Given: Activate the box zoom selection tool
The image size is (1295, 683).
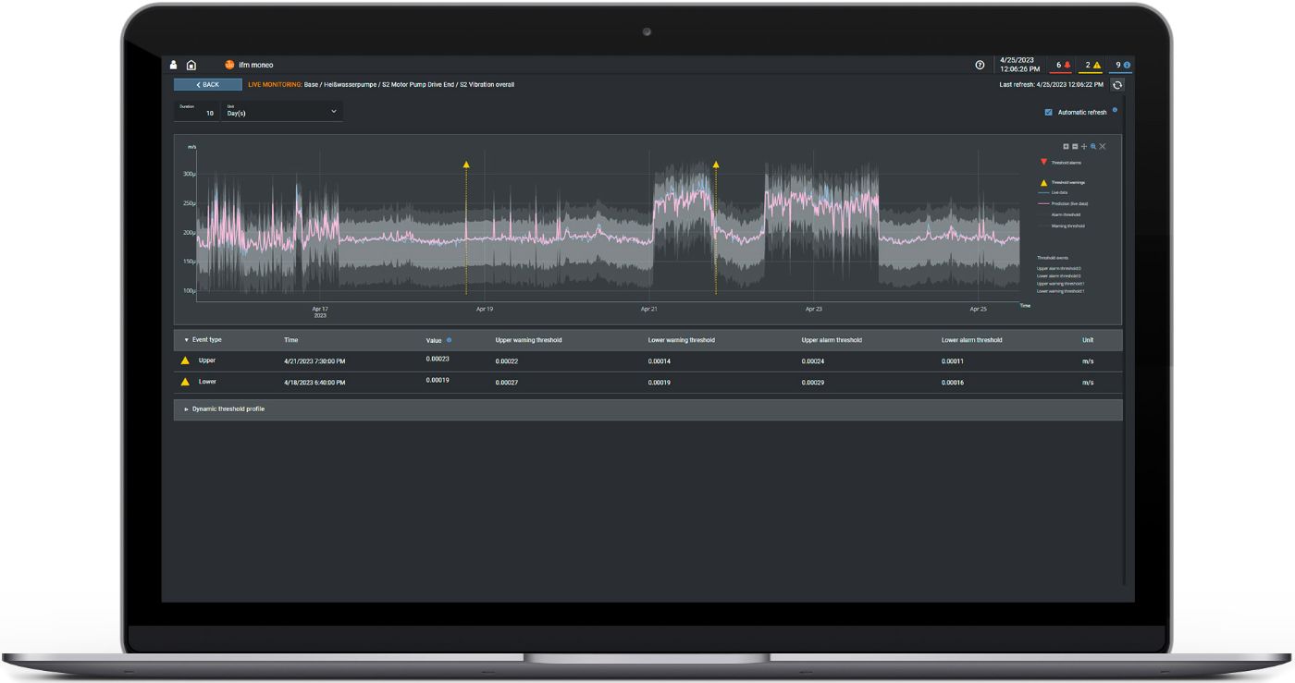Looking at the screenshot, I should pos(1094,145).
